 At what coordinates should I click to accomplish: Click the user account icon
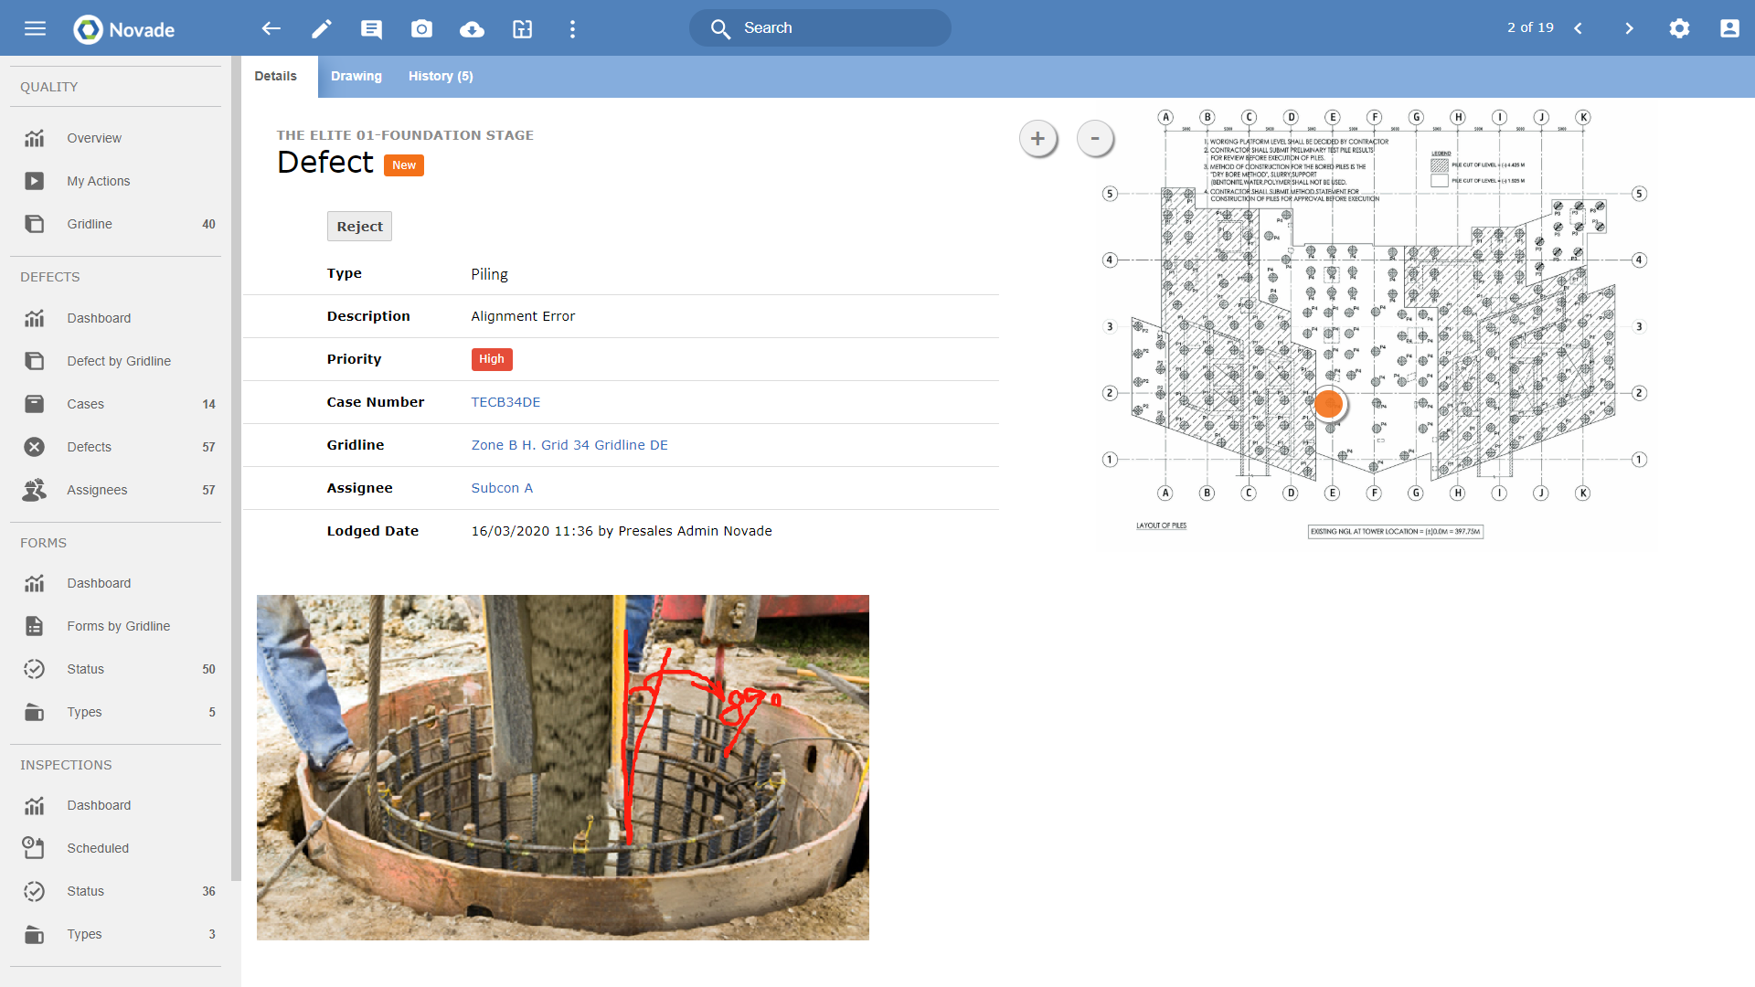tap(1729, 28)
